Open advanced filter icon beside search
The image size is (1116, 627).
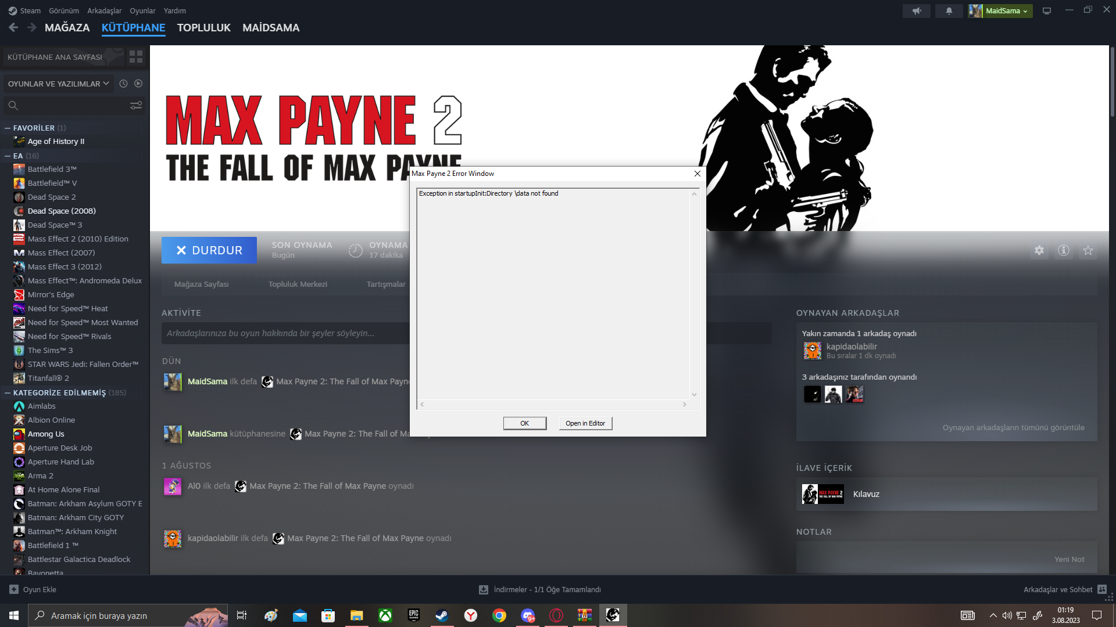[136, 105]
